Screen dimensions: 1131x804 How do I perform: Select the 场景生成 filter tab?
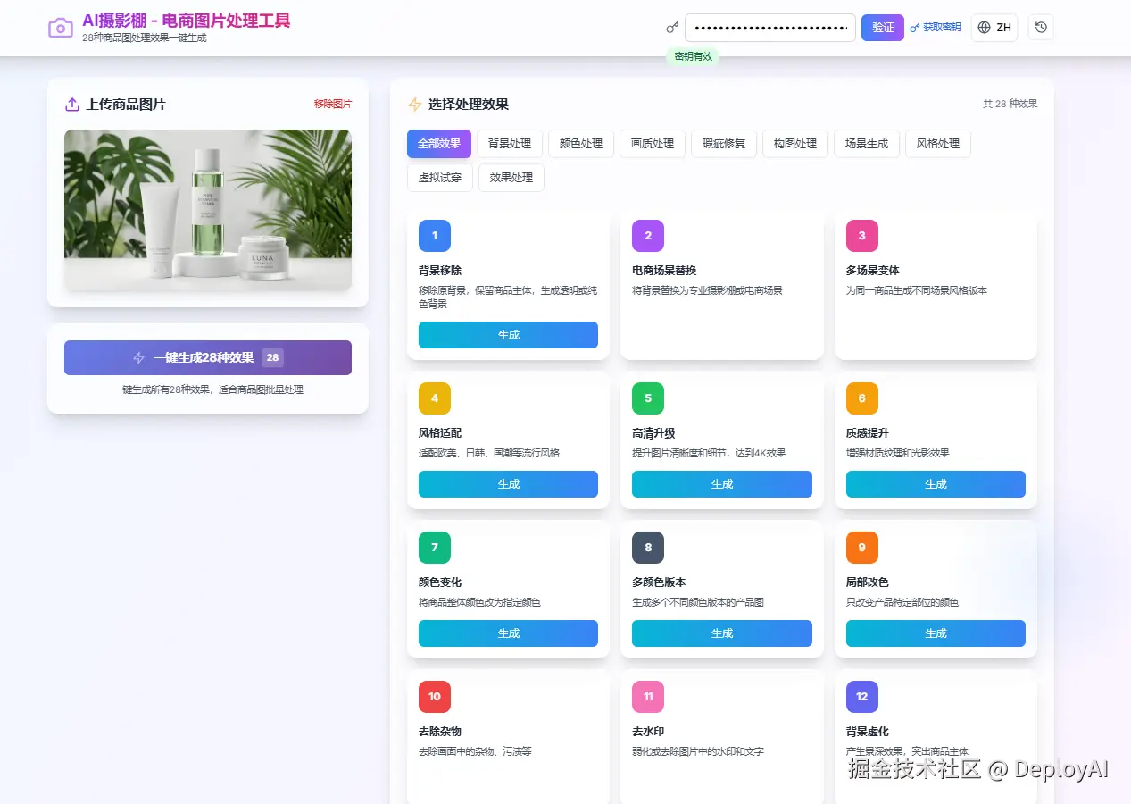[x=867, y=144]
